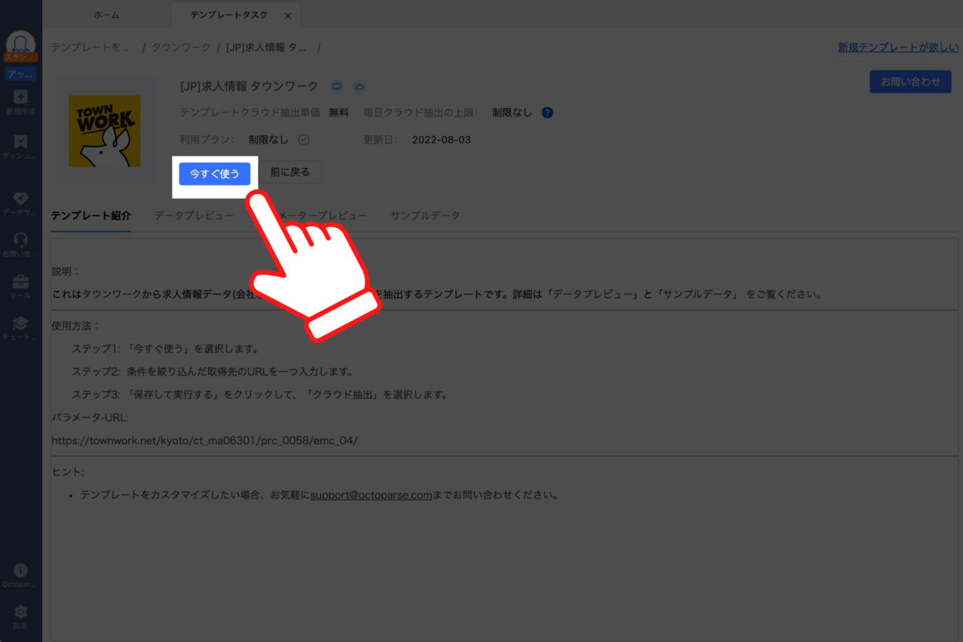Screen dimensions: 963x642
Task: Switch to the ホーム tab
Action: click(106, 15)
